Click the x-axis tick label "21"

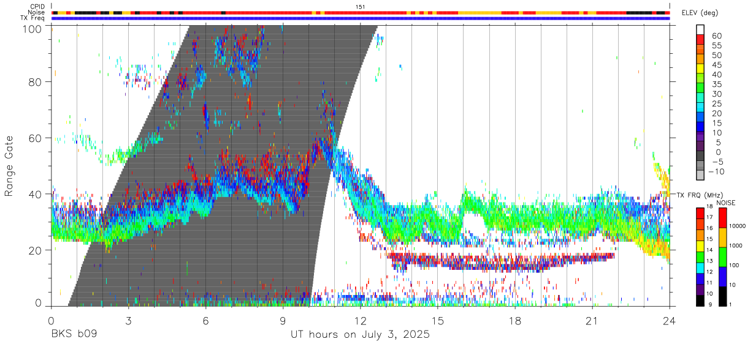[592, 321]
